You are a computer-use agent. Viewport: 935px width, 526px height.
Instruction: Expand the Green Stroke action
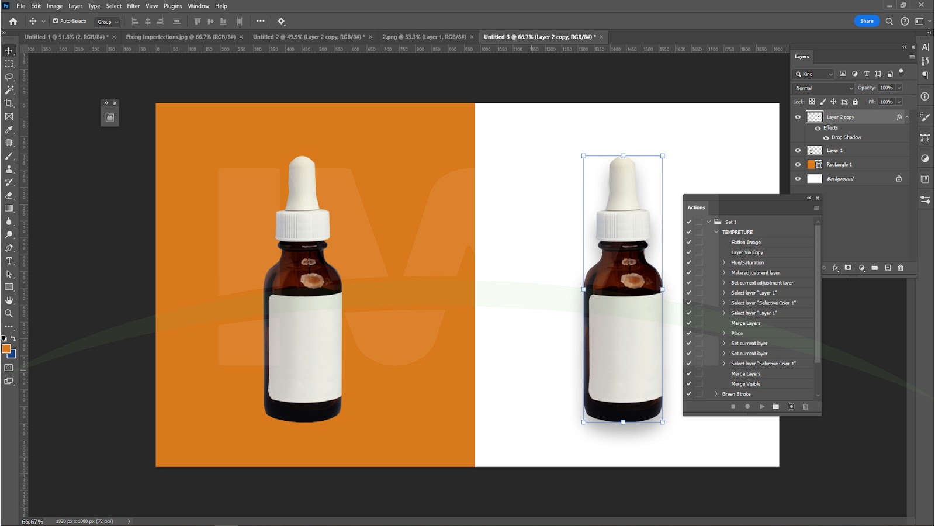[x=716, y=394]
